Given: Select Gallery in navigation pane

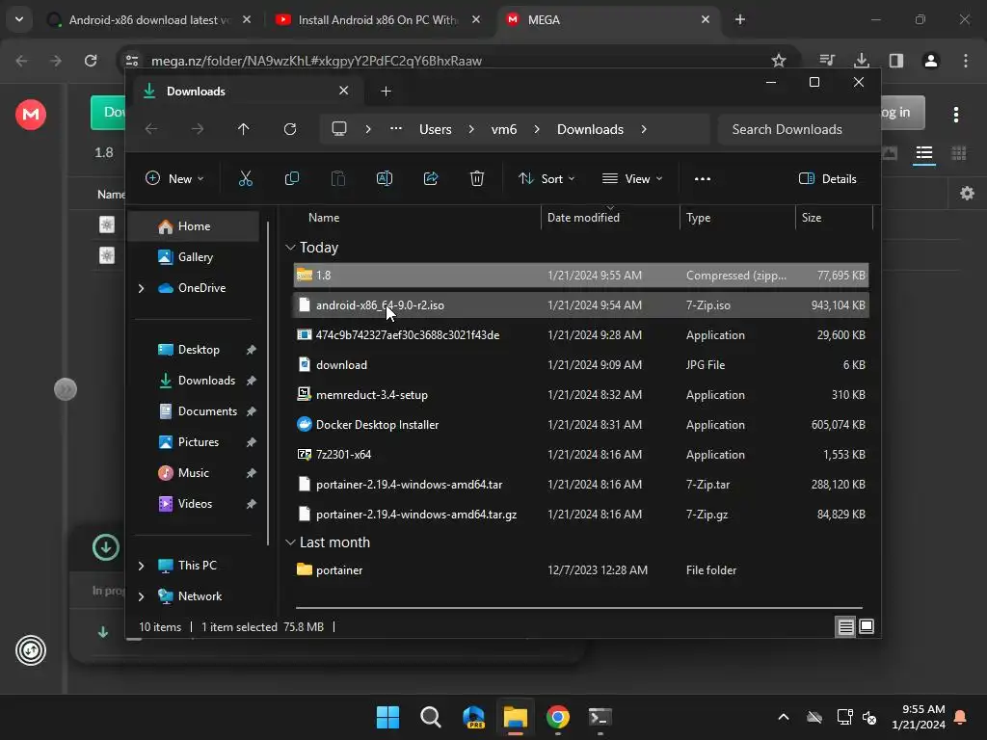Looking at the screenshot, I should [x=193, y=257].
